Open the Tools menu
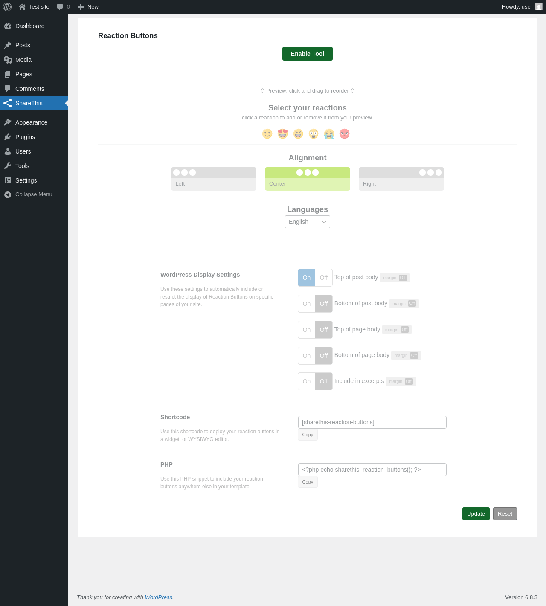This screenshot has height=606, width=546. (x=34, y=166)
